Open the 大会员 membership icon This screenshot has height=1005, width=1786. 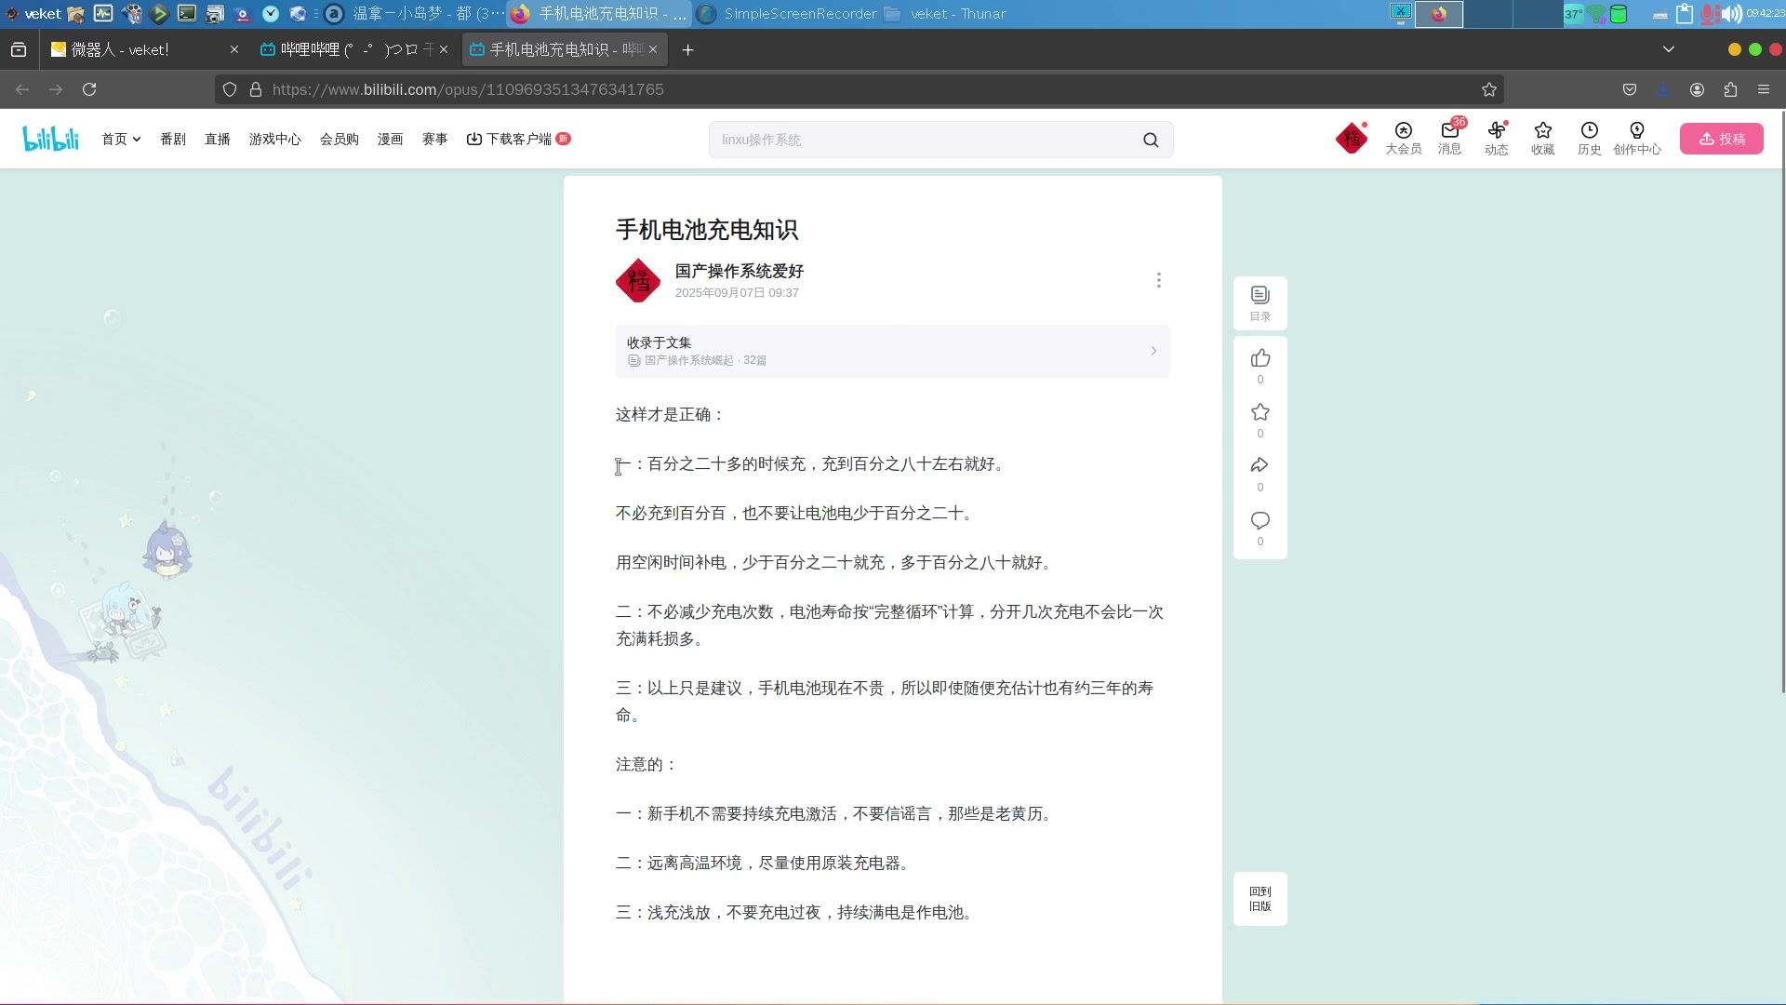tap(1403, 139)
